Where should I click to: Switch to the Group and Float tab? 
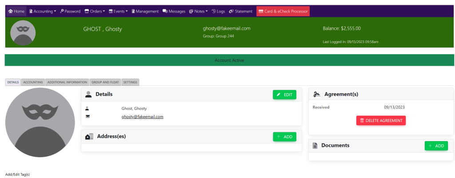click(x=105, y=82)
